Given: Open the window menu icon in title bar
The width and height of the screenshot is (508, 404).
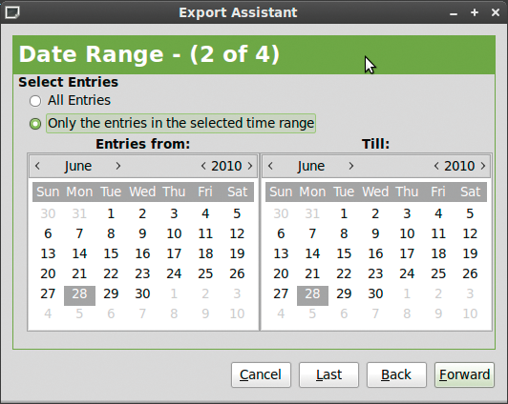Looking at the screenshot, I should pos(12,12).
